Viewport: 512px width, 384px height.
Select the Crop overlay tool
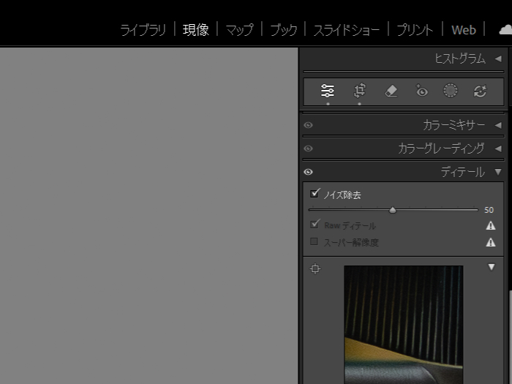pyautogui.click(x=359, y=91)
